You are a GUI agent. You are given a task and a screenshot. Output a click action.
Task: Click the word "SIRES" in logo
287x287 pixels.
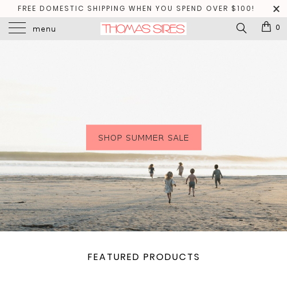coord(169,29)
